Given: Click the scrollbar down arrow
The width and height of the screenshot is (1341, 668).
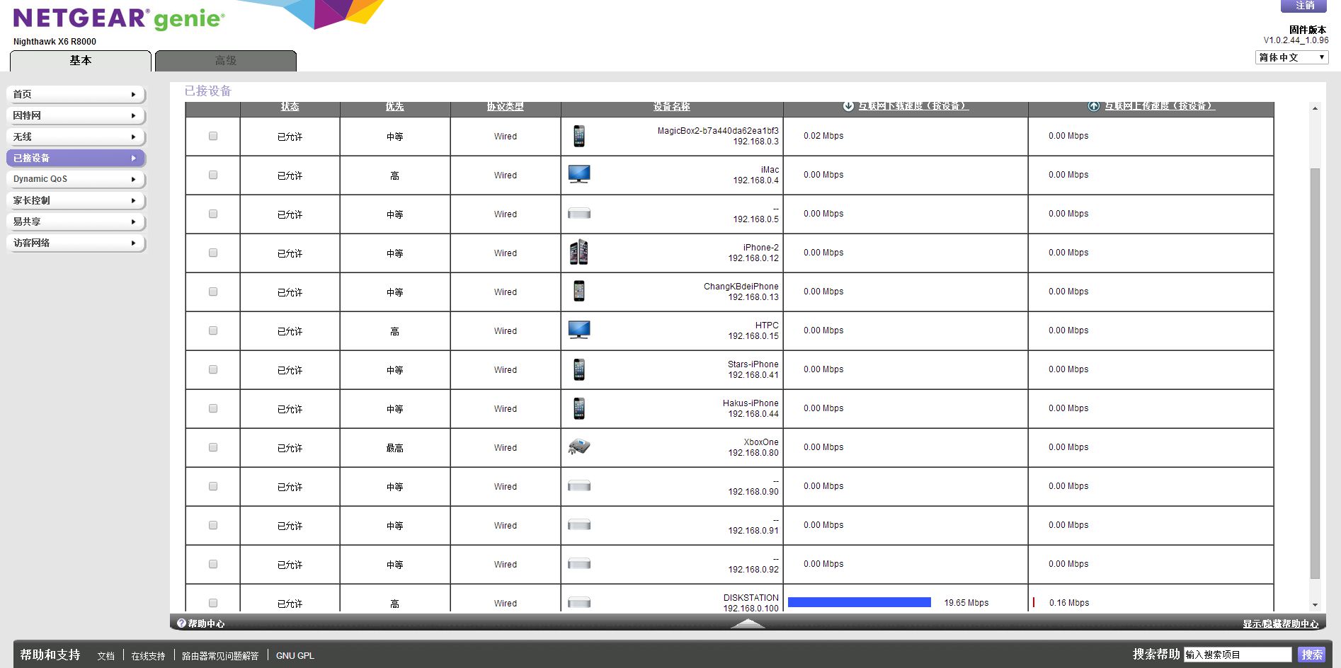Looking at the screenshot, I should [1315, 605].
